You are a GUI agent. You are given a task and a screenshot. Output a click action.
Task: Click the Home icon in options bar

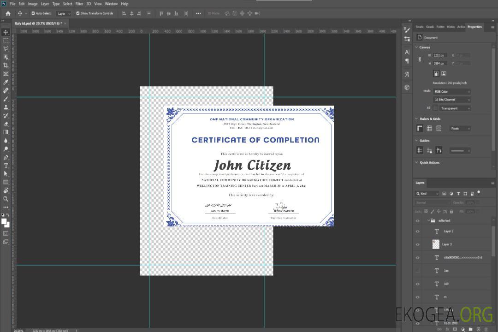(x=8, y=13)
